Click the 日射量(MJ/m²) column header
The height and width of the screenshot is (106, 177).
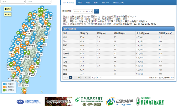coord(166,33)
